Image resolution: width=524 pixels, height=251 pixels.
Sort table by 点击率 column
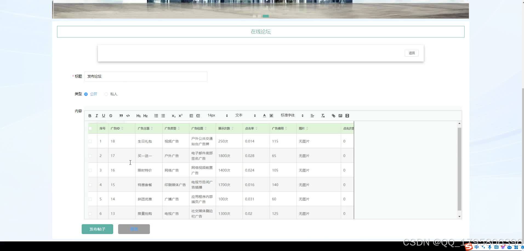(x=256, y=128)
